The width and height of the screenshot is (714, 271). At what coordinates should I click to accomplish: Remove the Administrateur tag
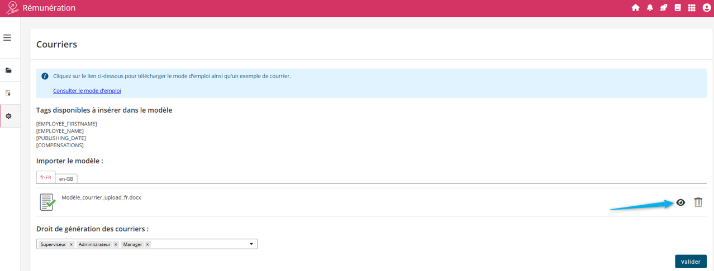click(x=116, y=245)
